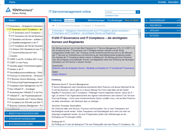Viewport: 185px width, 131px height.
Task: Select 'IT-Outsourcing-Projektmanagement' tree item
Action: pyautogui.click(x=26, y=82)
